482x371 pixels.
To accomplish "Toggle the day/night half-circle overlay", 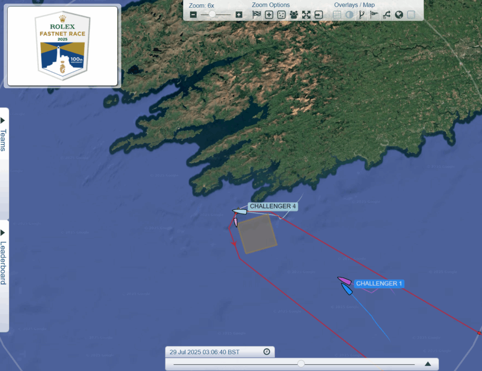I will click(349, 14).
